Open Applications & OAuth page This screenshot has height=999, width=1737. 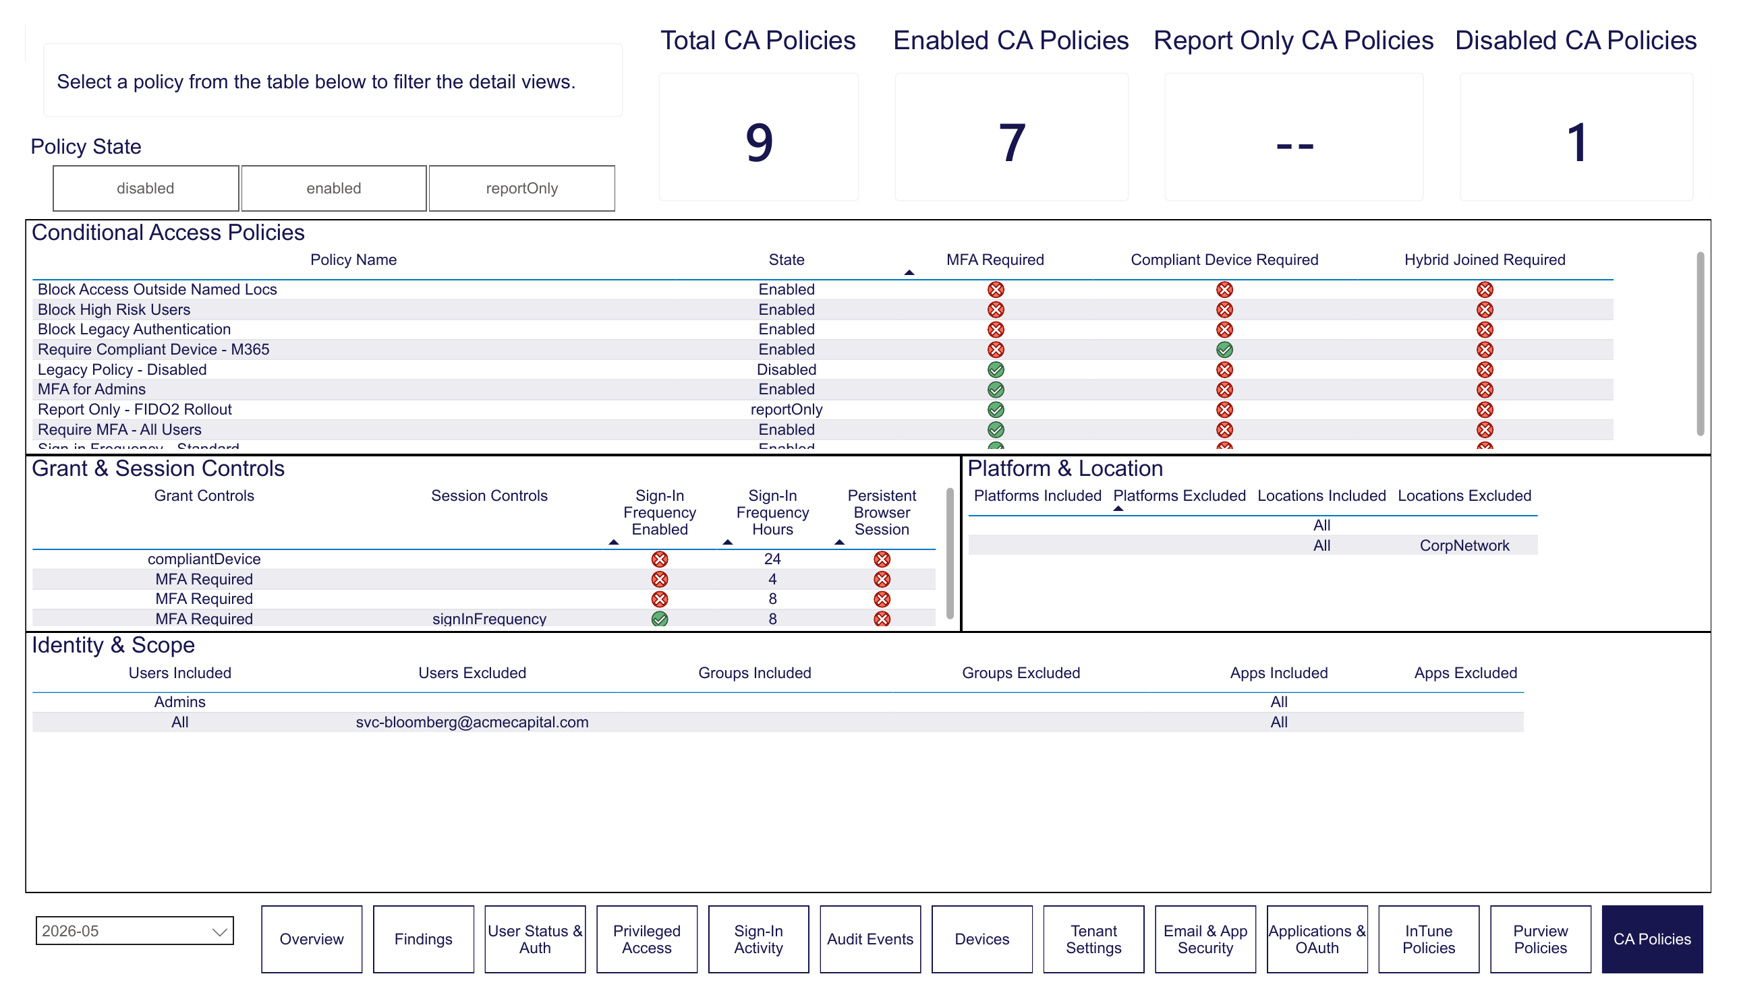point(1317,938)
